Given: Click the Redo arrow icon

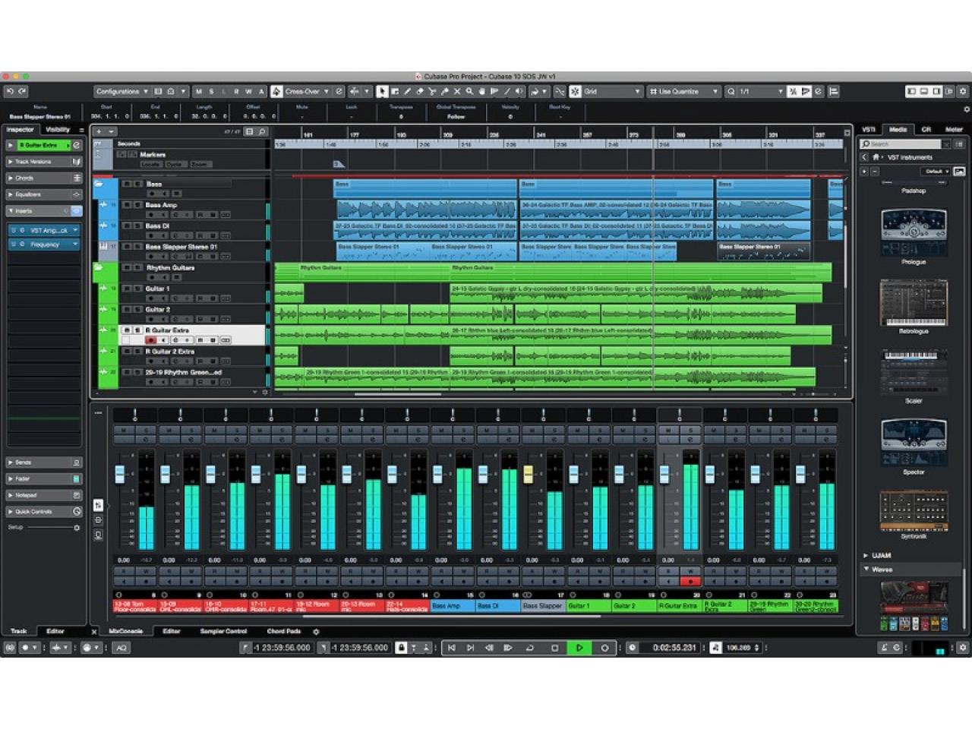Looking at the screenshot, I should coord(23,91).
